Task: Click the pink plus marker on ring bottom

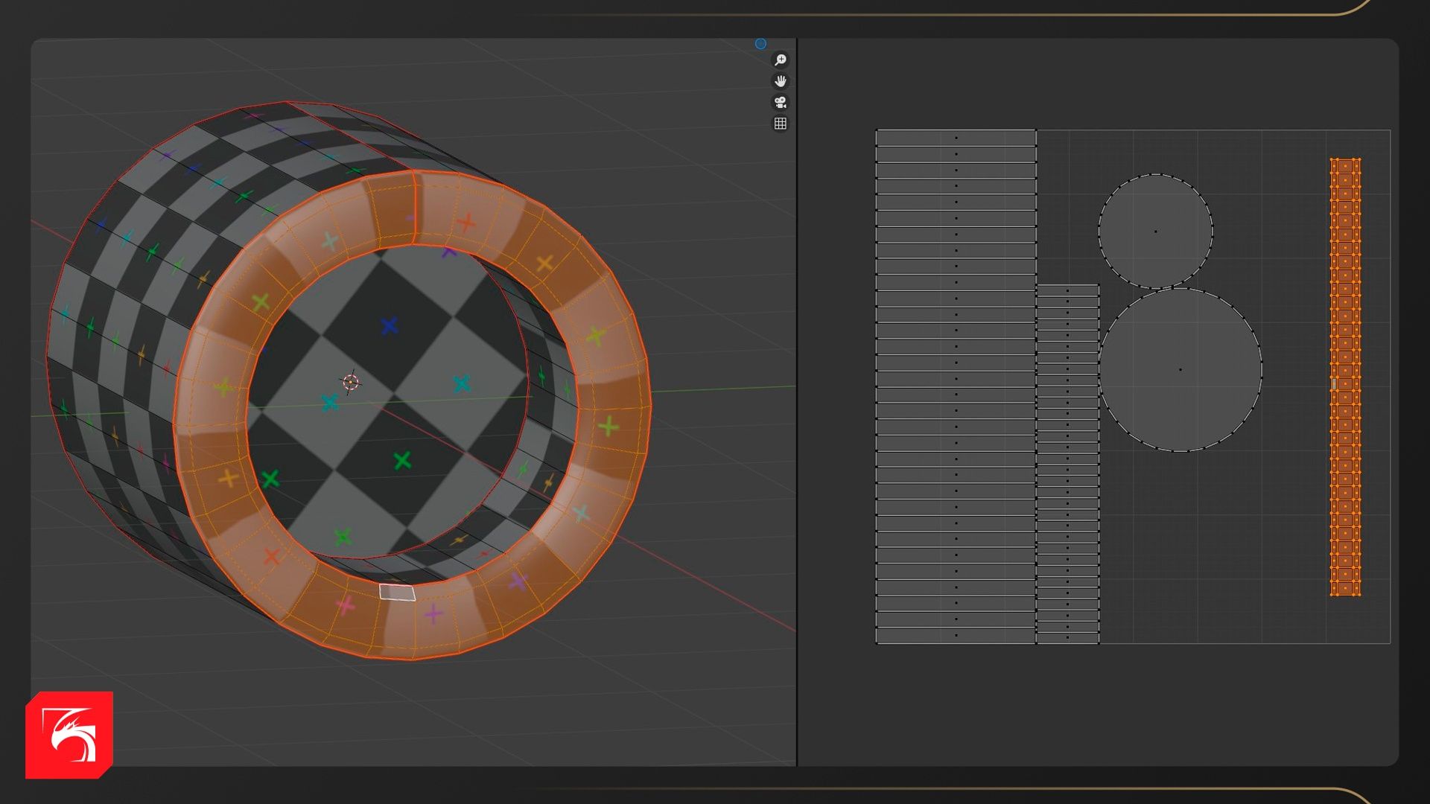Action: coord(345,605)
